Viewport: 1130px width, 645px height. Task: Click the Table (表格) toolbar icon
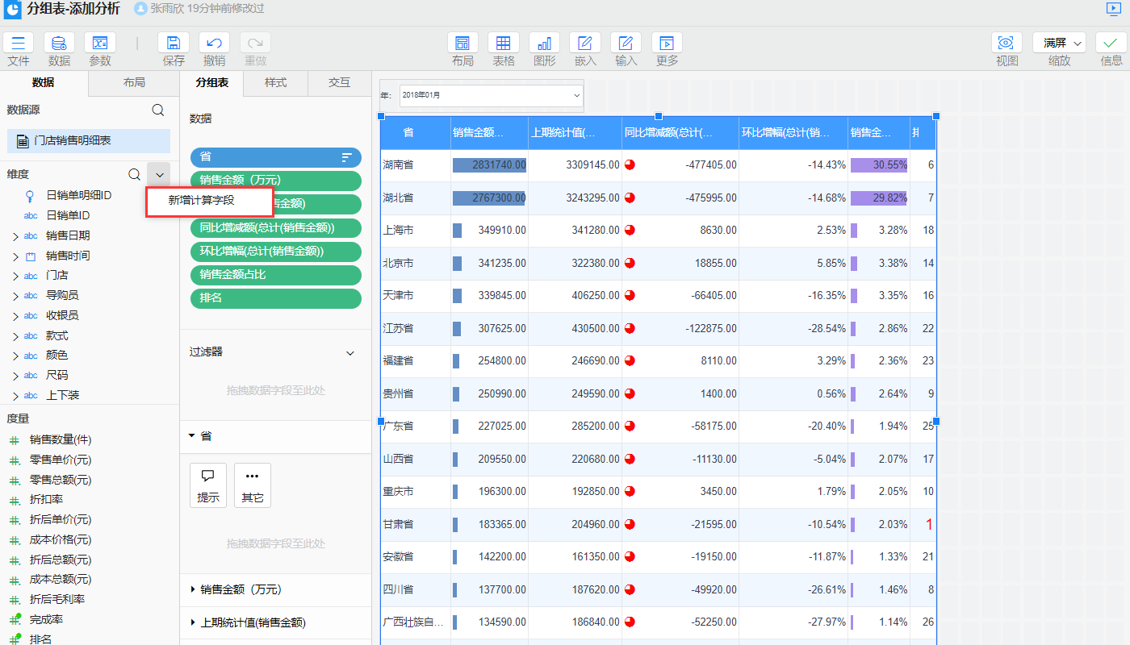504,44
